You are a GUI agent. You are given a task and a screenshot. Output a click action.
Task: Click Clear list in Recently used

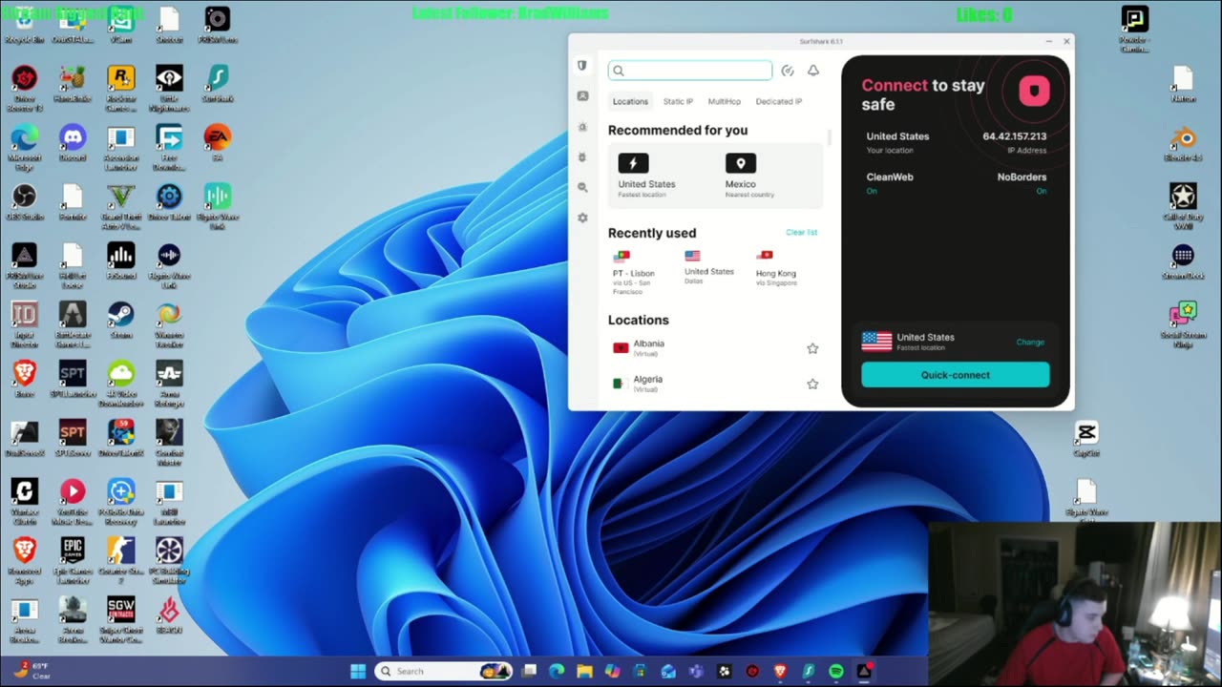tap(801, 232)
